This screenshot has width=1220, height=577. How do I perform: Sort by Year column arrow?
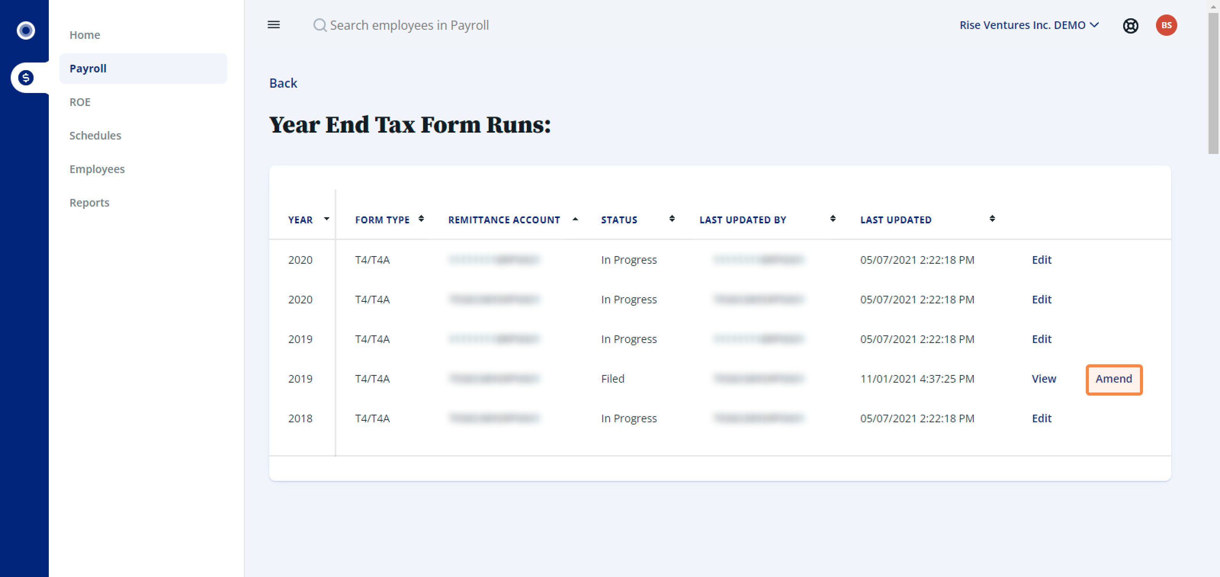[x=326, y=219]
